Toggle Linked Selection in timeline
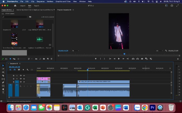 (19, 70)
